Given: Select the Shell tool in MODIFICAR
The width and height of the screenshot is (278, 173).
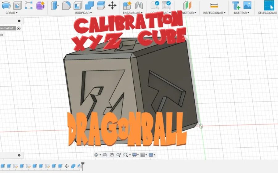Looking at the screenshot, I should pos(78,5).
